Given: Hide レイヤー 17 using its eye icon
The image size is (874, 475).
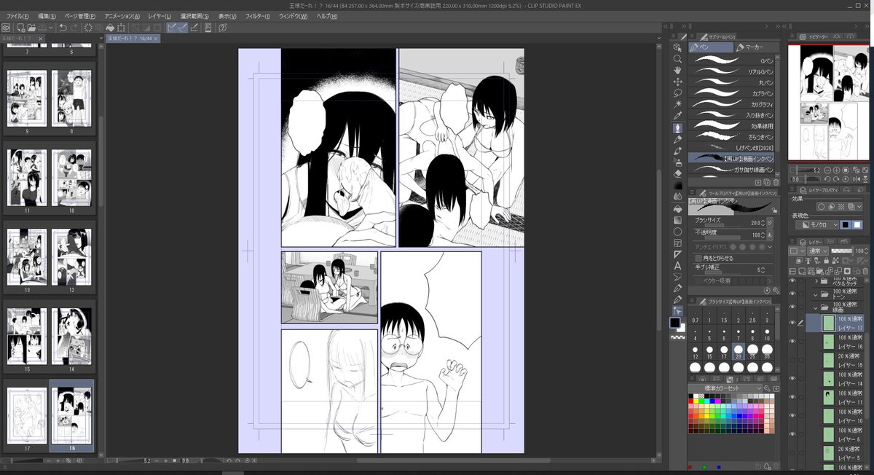Looking at the screenshot, I should click(x=792, y=323).
